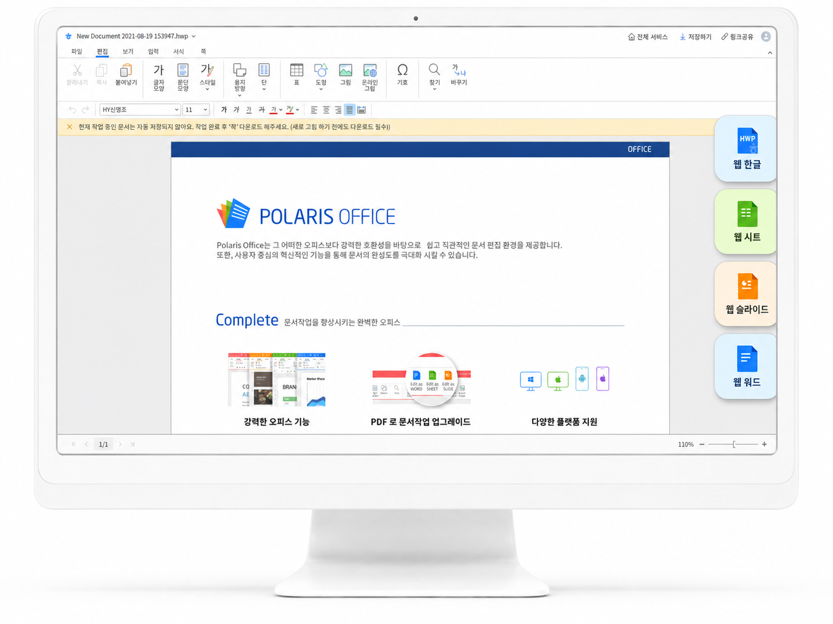Click the zoom slider track

[x=733, y=444]
